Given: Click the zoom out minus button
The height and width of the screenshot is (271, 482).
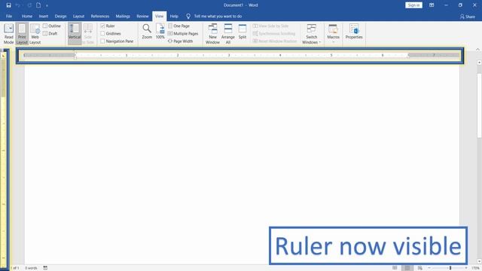Looking at the screenshot, I should point(429,268).
